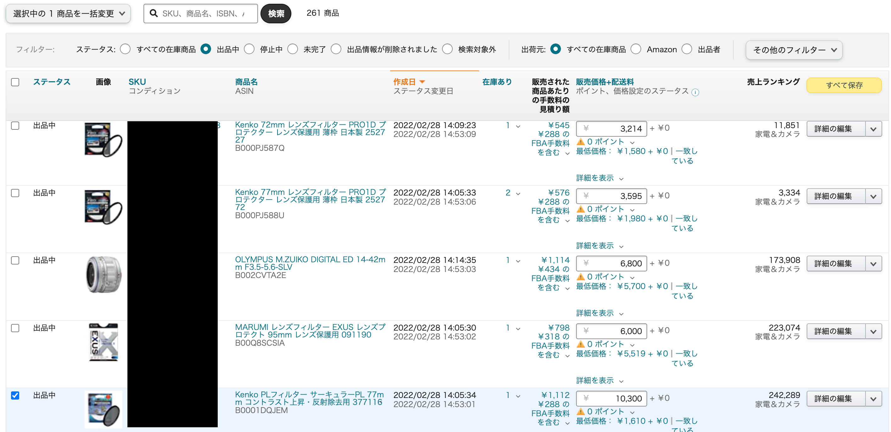891x432 pixels.
Task: Sort by 販売価格+配送料 column header
Action: tap(605, 82)
